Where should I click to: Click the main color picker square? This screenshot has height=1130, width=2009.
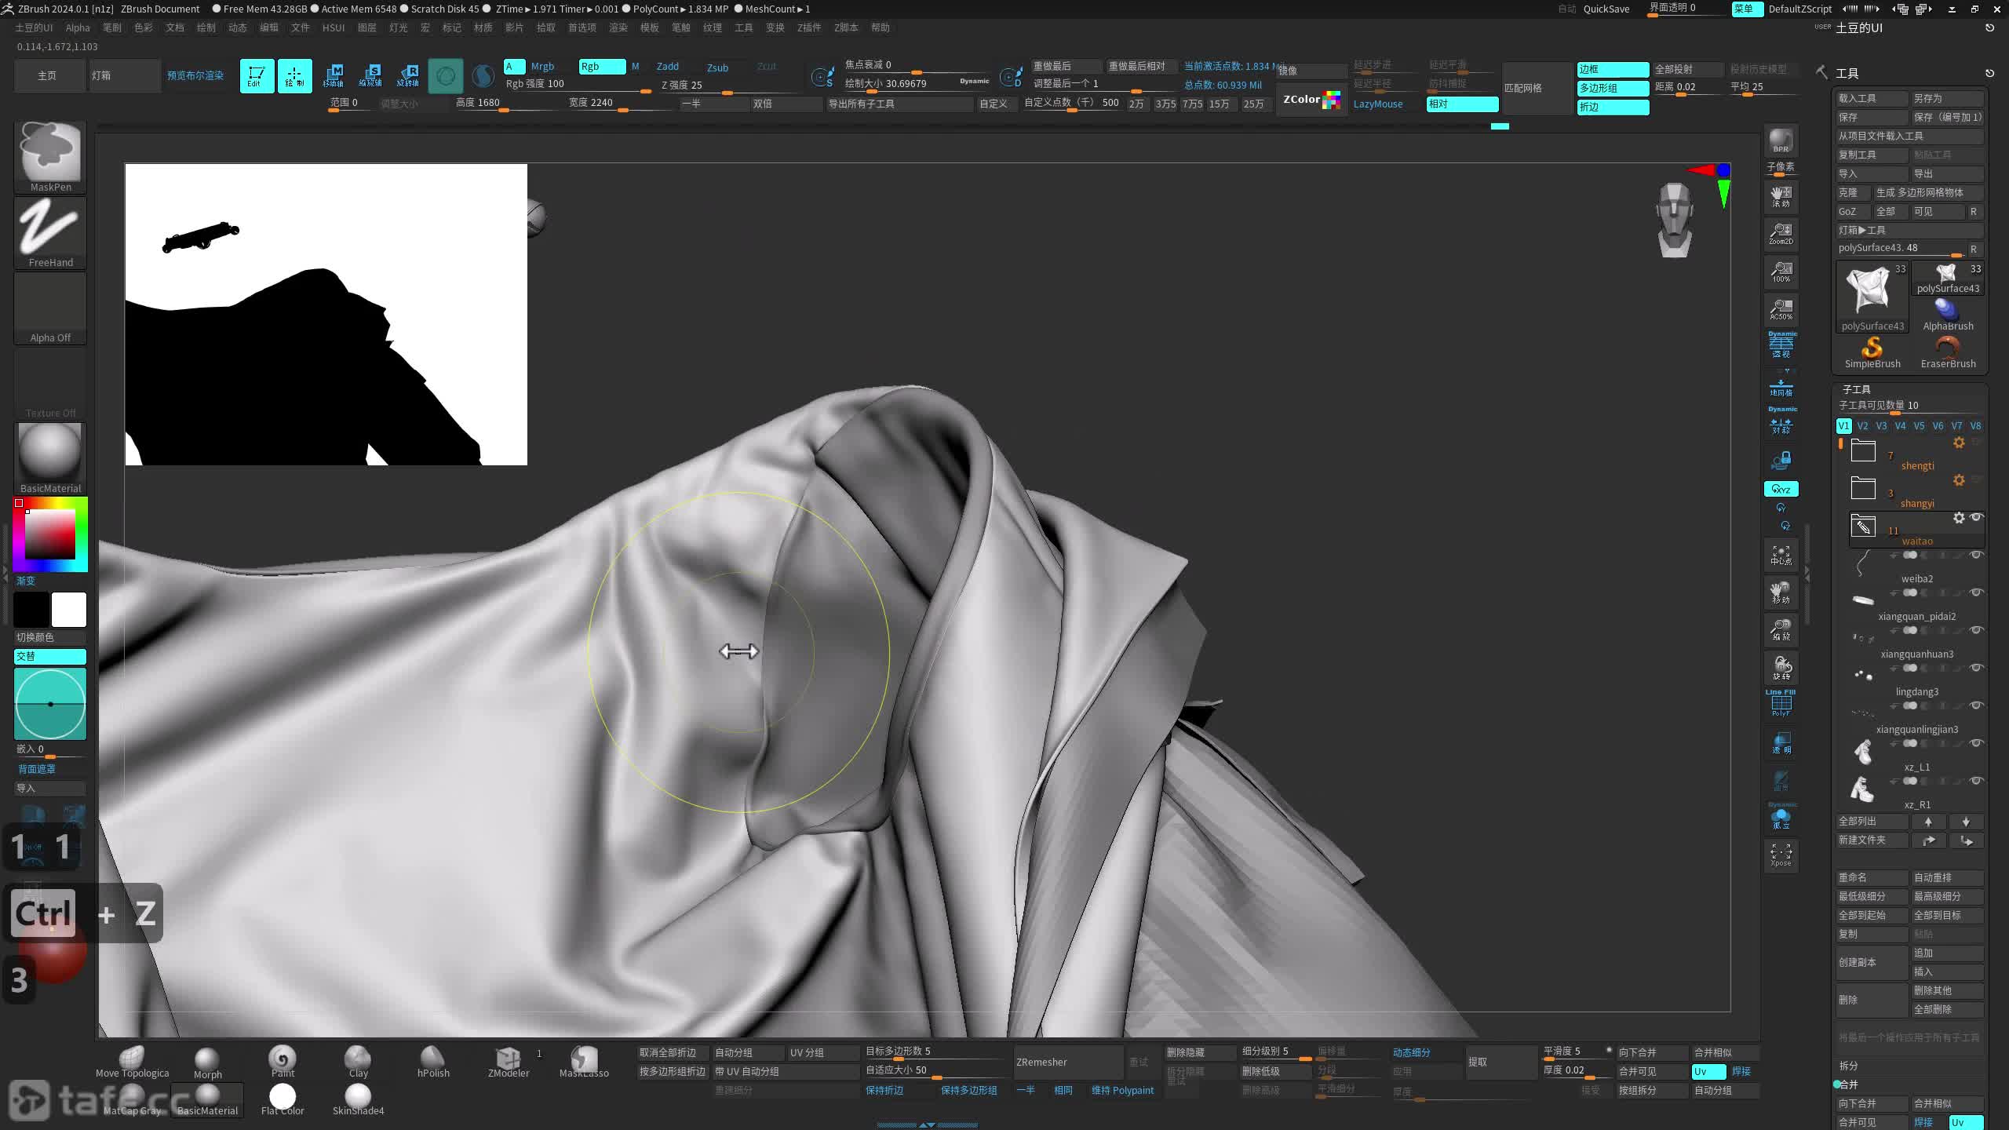[x=49, y=534]
